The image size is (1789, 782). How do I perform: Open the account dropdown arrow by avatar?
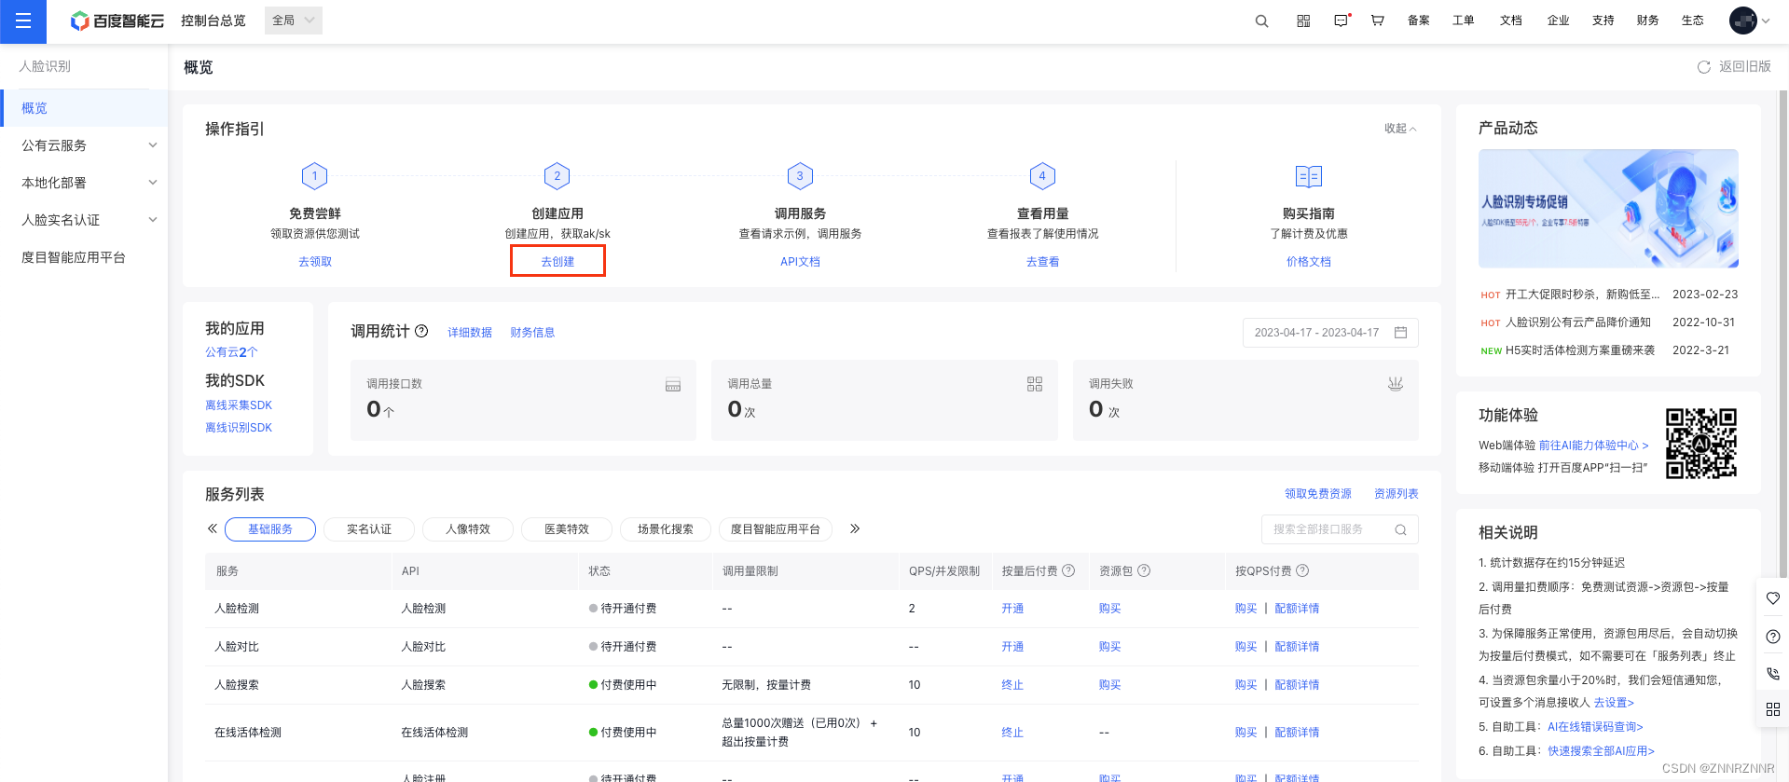[x=1766, y=21]
